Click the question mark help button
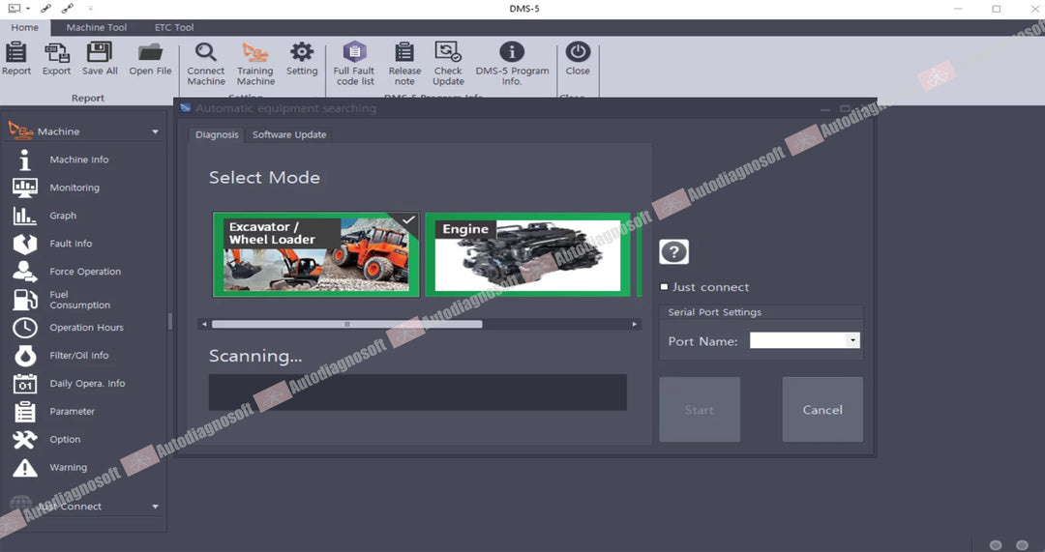The height and width of the screenshot is (552, 1045). pos(673,251)
